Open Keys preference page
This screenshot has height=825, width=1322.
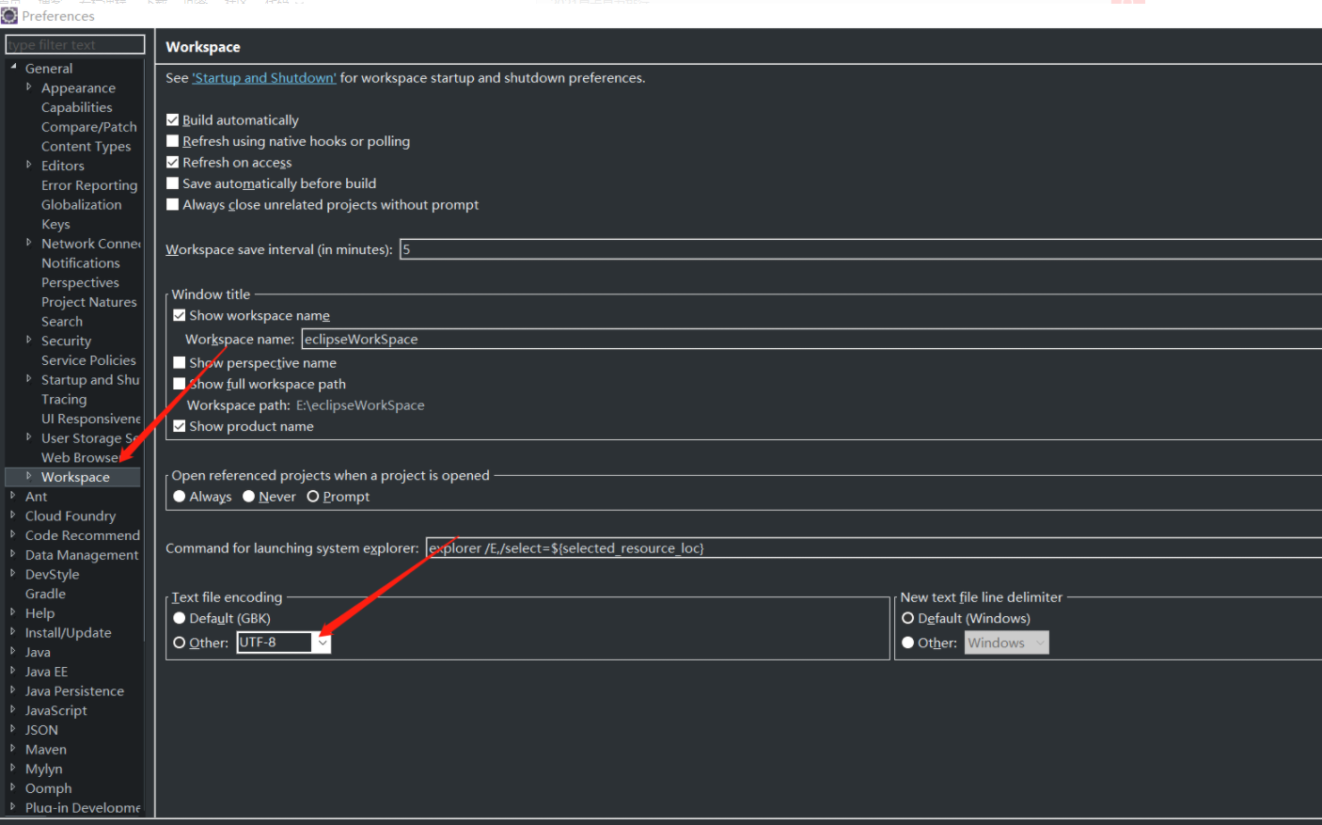55,224
